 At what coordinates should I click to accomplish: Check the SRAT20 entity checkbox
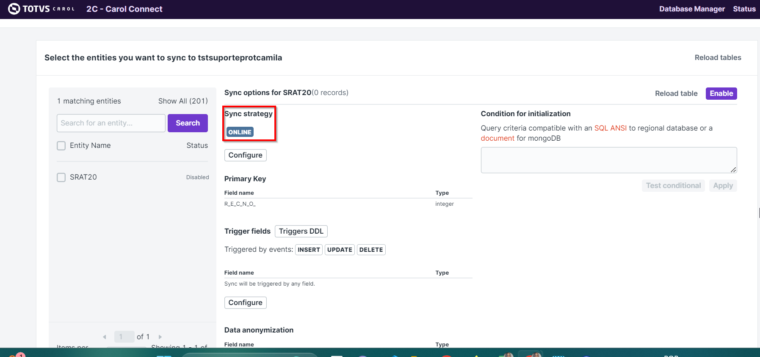coord(61,177)
